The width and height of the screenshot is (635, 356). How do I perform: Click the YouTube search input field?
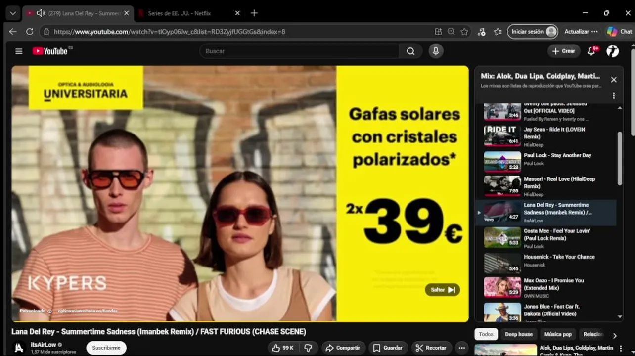point(299,51)
